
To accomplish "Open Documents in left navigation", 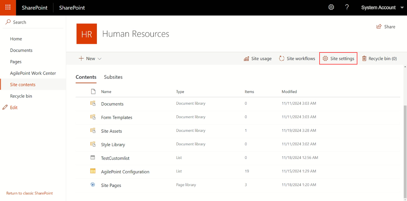I will point(21,50).
